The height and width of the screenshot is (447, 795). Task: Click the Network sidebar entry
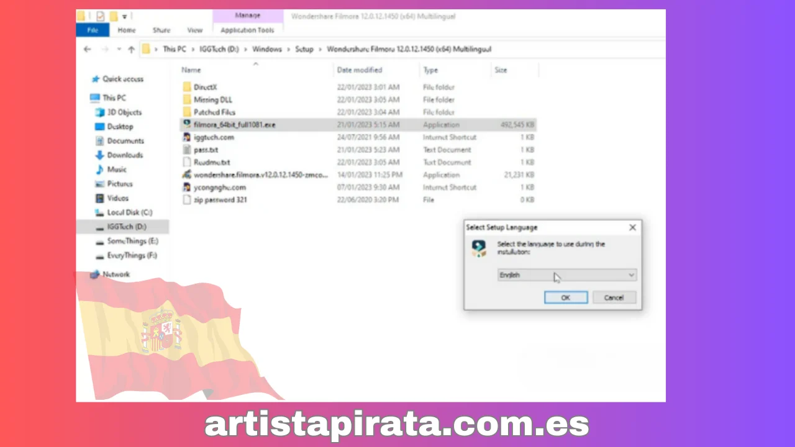click(x=110, y=274)
